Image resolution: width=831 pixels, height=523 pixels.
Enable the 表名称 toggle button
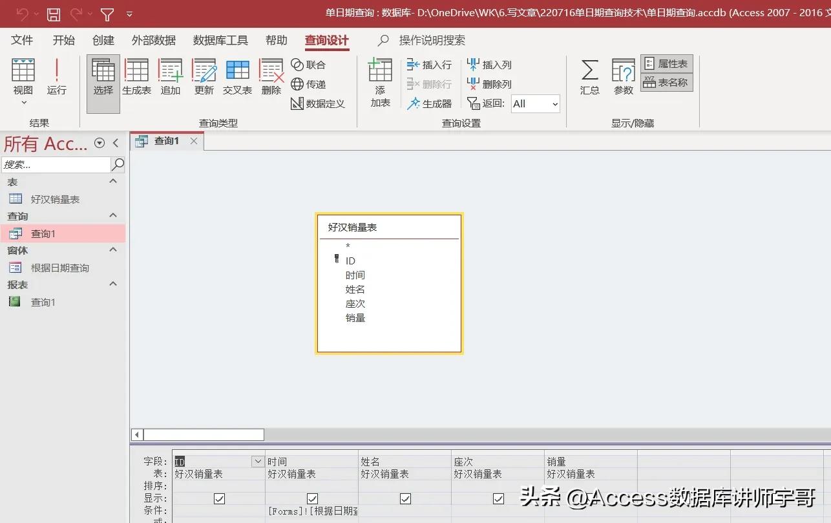(666, 83)
